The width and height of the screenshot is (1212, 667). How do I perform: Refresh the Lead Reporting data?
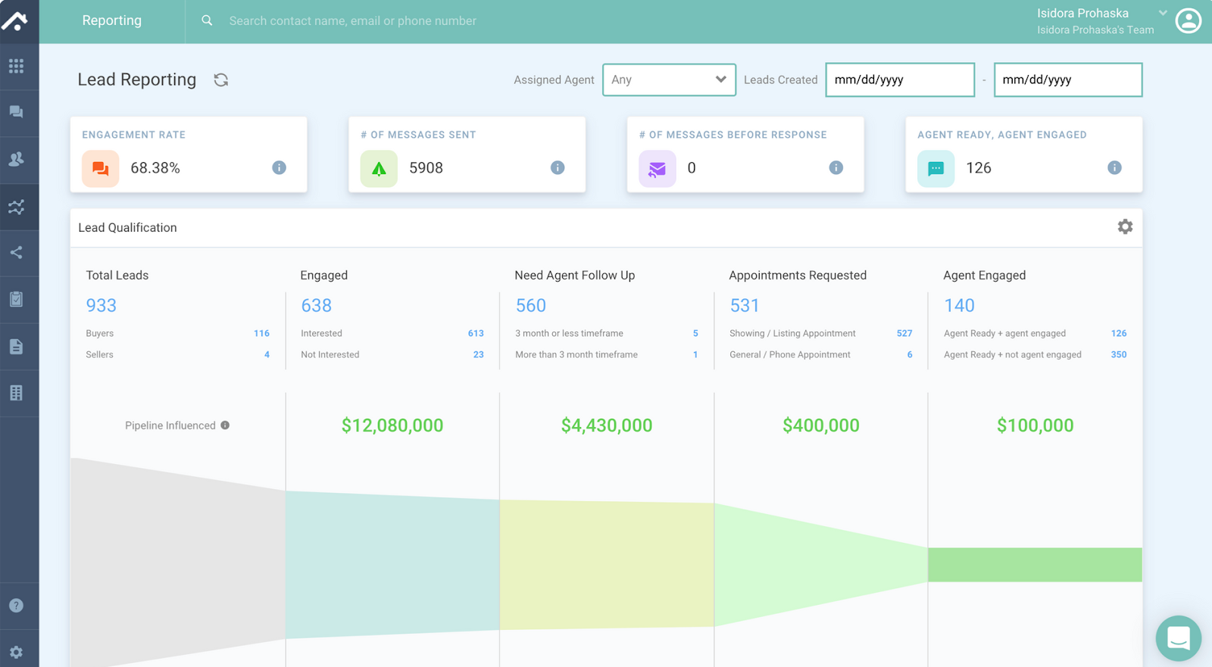tap(221, 79)
